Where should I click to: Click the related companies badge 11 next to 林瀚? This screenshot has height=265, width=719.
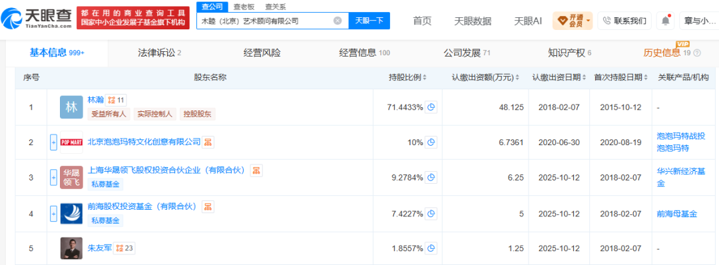tap(116, 99)
